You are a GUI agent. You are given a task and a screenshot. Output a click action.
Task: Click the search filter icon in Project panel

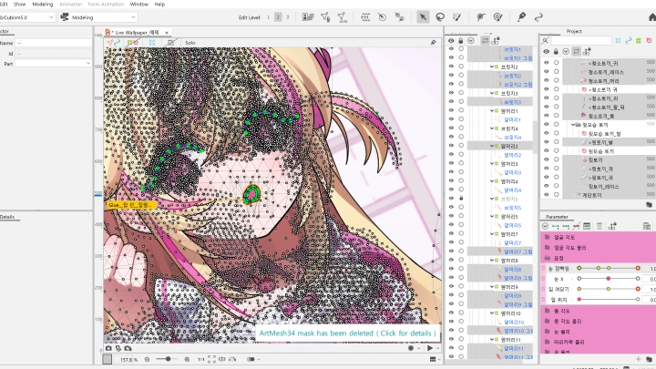point(545,41)
